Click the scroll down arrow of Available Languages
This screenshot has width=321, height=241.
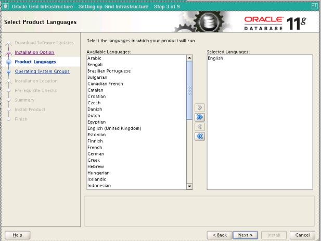[x=189, y=186]
